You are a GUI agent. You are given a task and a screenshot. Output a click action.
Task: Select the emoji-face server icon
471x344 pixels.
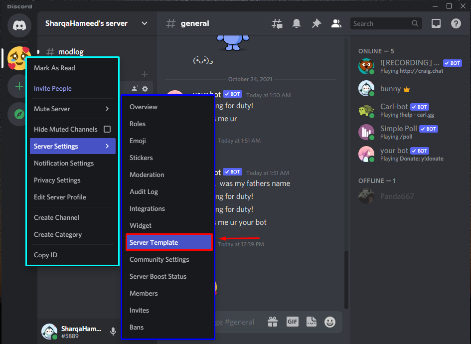pyautogui.click(x=18, y=58)
